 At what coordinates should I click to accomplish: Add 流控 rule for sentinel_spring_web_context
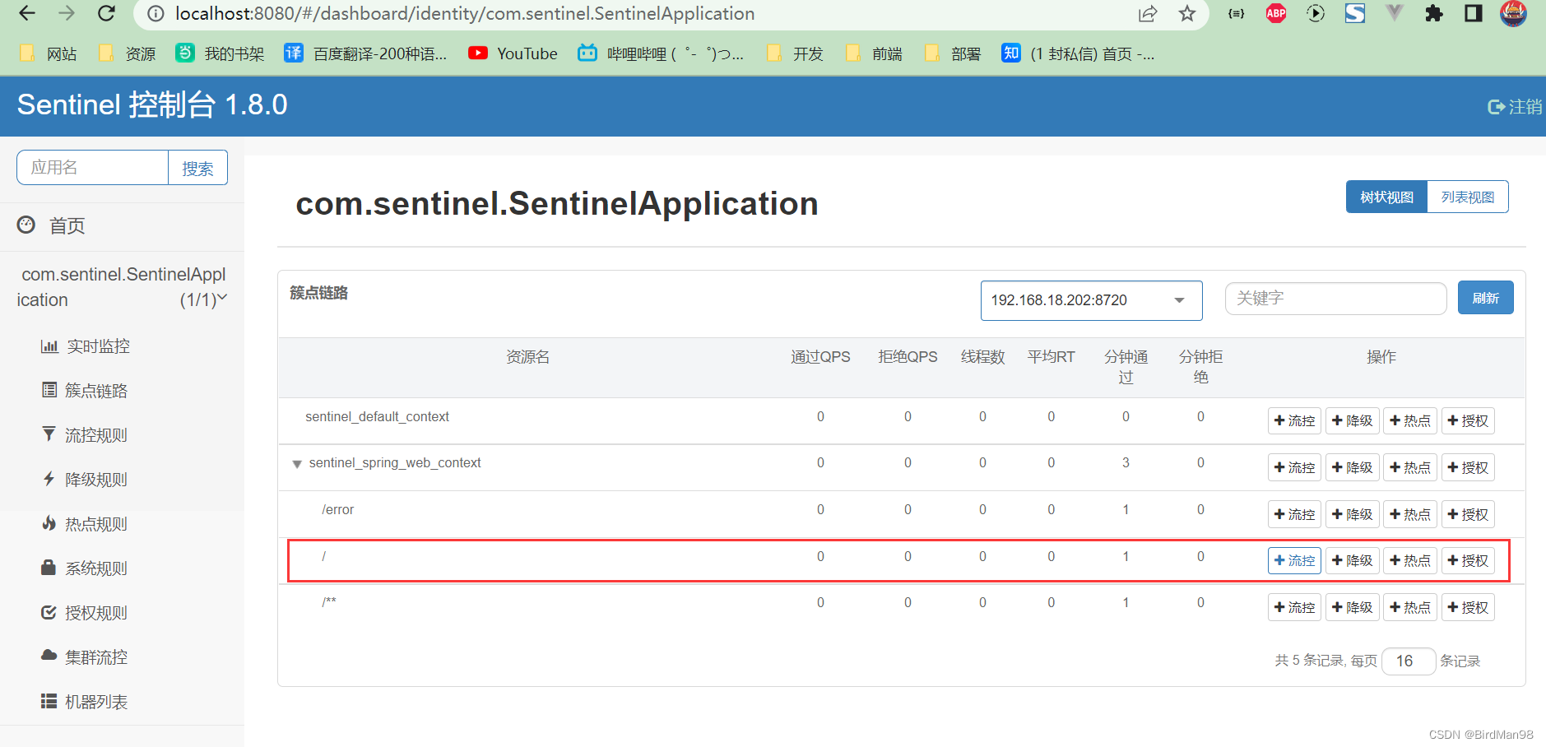point(1294,467)
